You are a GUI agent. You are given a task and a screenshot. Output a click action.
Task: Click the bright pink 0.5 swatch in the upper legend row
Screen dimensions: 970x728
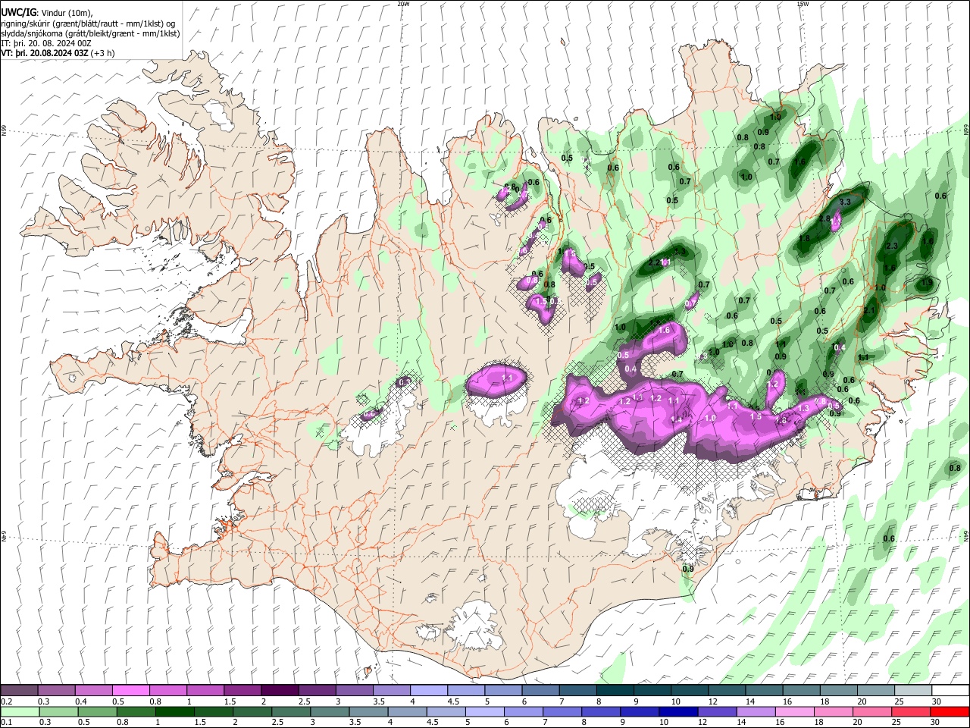130,691
